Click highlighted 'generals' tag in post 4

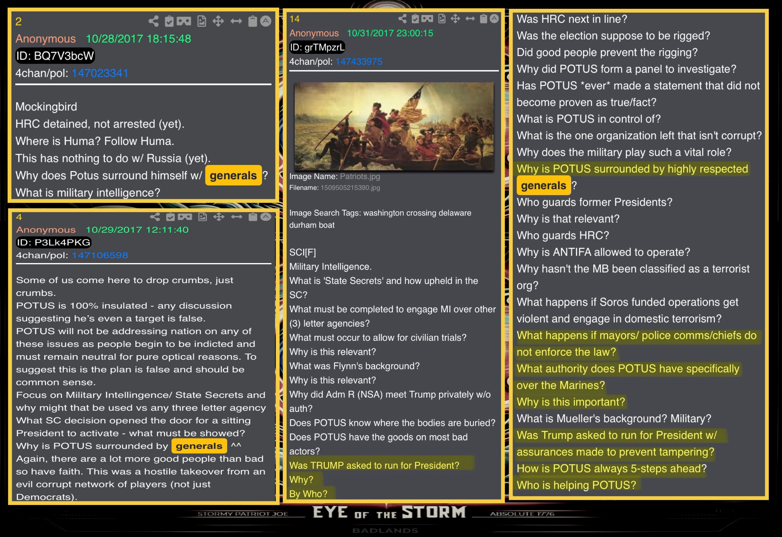click(x=199, y=446)
